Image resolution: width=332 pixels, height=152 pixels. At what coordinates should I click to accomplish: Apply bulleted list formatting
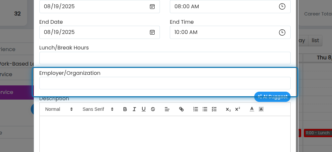[x=205, y=109]
